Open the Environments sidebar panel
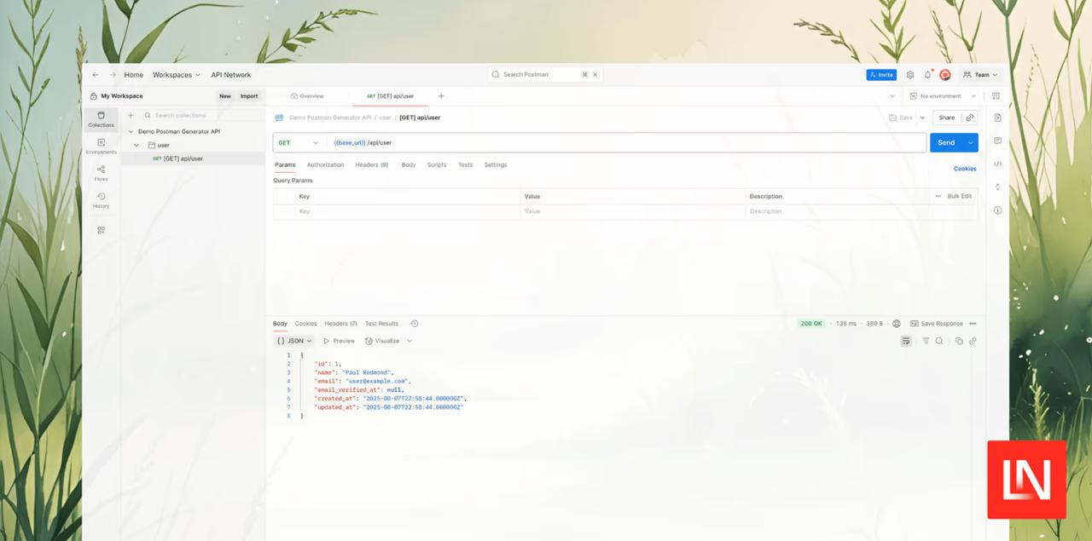The image size is (1092, 541). [101, 145]
